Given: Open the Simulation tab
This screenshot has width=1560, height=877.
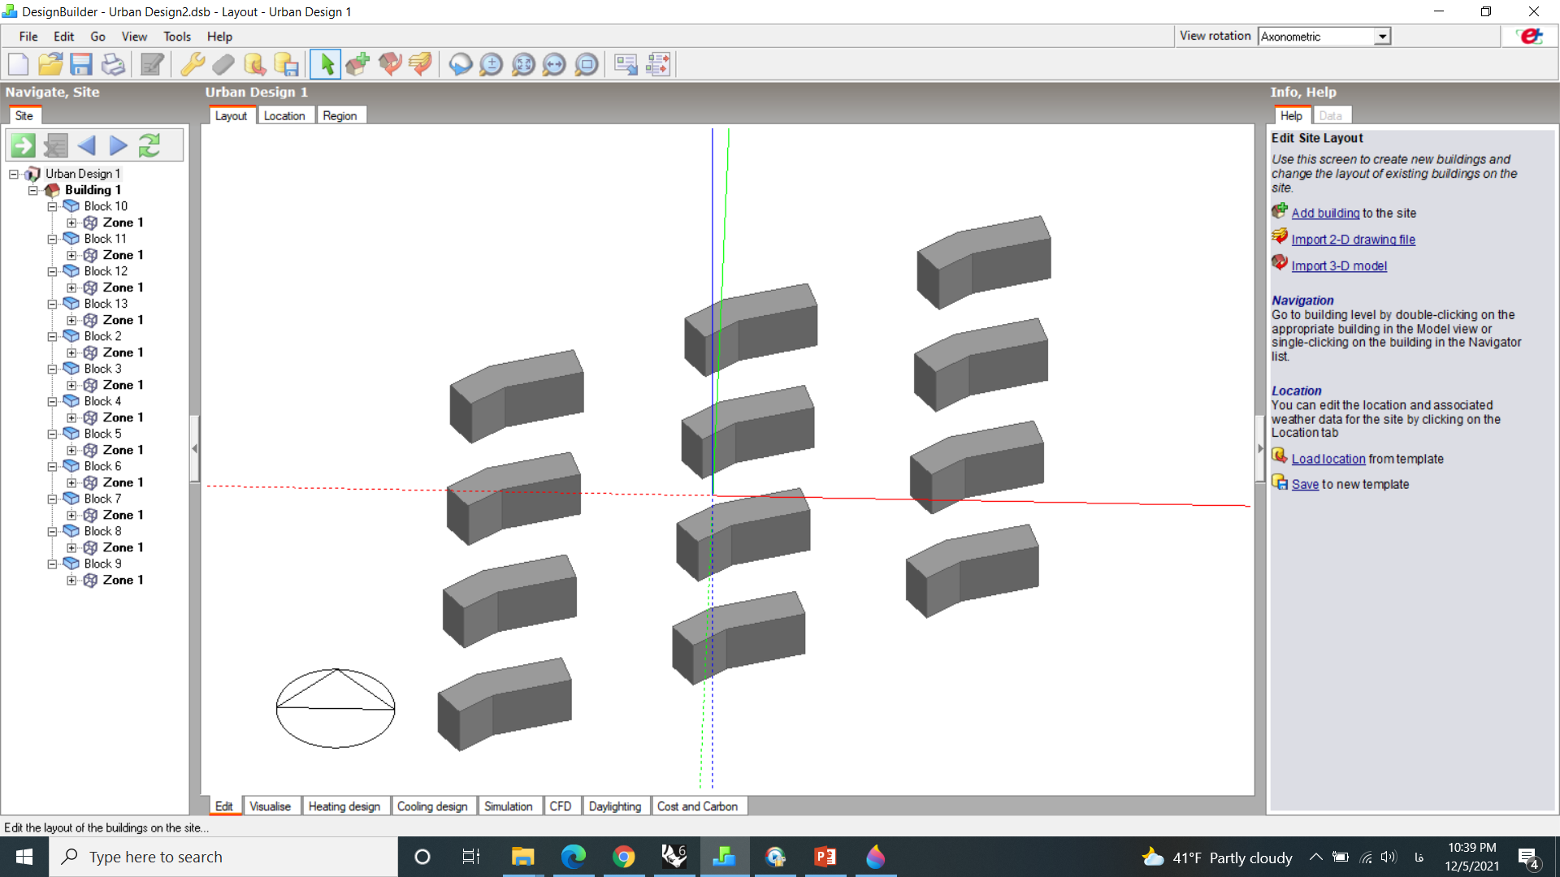Looking at the screenshot, I should pos(508,806).
